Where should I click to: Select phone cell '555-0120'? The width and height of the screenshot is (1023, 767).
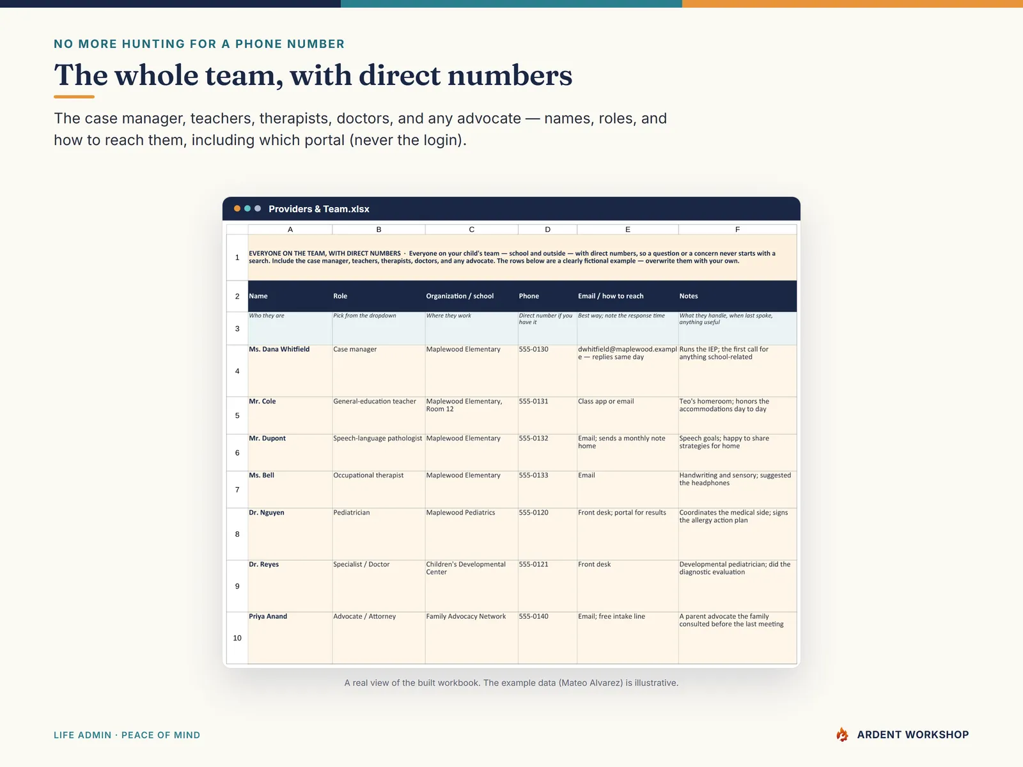tap(547, 534)
